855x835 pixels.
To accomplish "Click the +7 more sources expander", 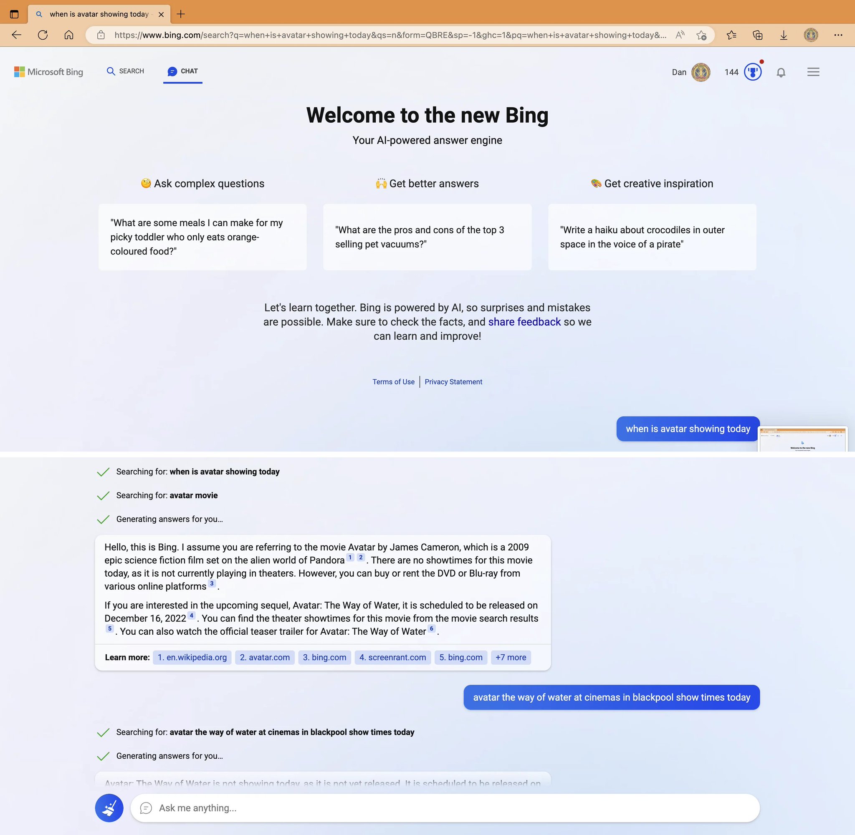I will coord(510,657).
